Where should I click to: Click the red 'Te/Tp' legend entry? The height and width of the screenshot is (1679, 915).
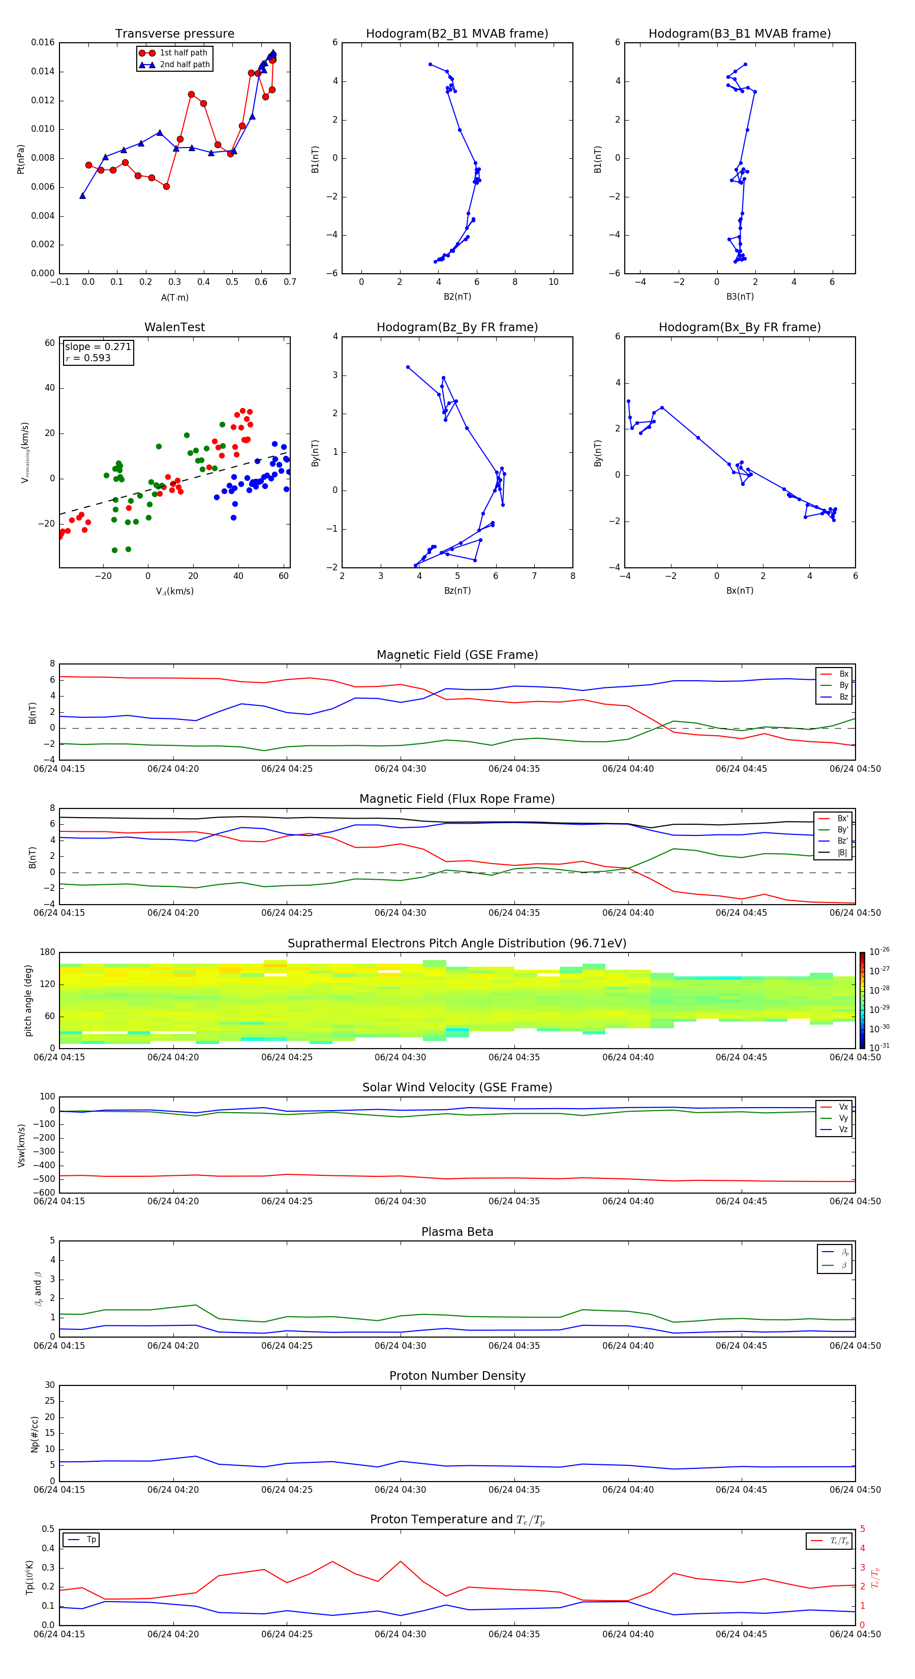point(829,1541)
